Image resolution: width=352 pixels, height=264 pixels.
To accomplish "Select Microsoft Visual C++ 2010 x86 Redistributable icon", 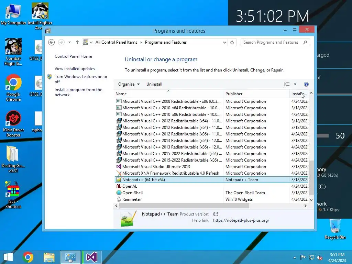I will point(119,114).
